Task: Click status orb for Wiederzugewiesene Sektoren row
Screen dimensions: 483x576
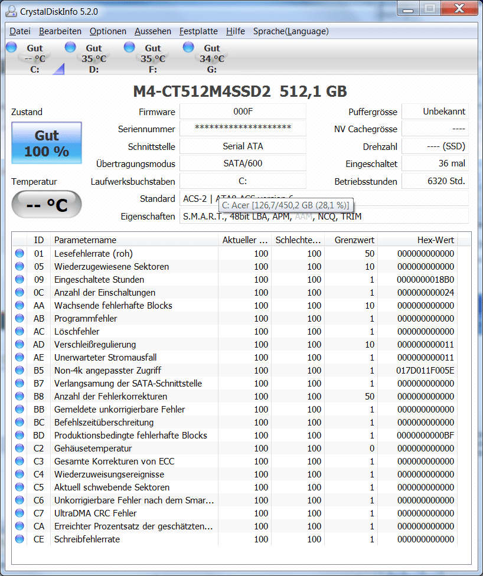Action: 19,266
